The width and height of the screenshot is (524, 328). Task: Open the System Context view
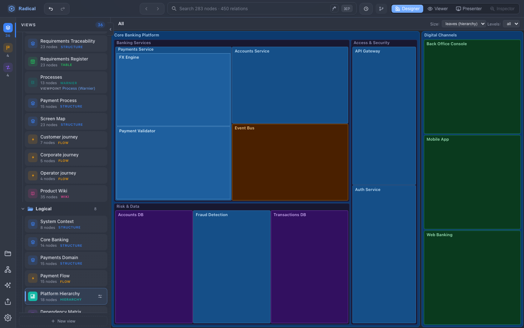(x=66, y=224)
